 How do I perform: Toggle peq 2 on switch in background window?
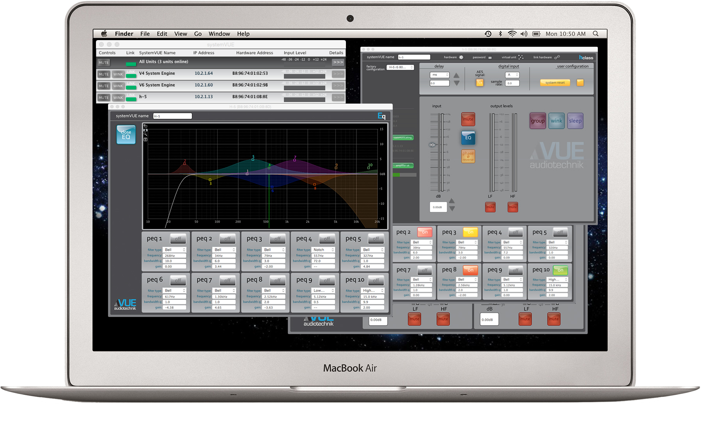[x=425, y=232]
